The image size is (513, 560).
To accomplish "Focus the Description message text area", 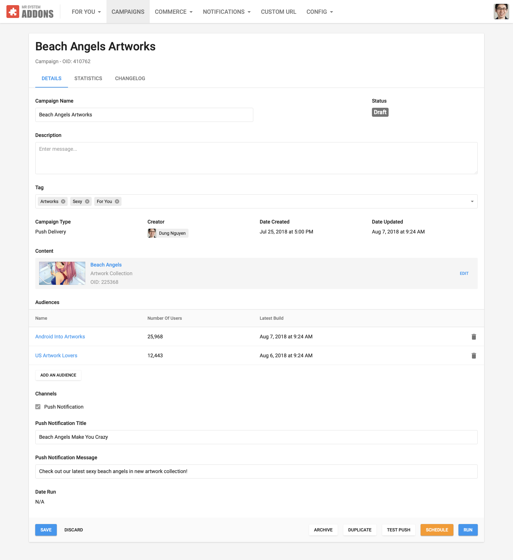I will pyautogui.click(x=256, y=158).
